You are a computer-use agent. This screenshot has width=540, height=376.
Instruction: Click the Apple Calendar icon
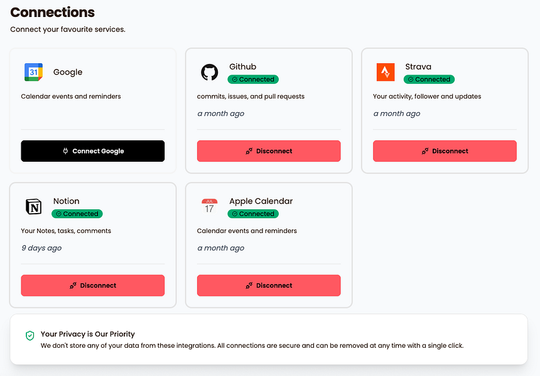pos(209,206)
